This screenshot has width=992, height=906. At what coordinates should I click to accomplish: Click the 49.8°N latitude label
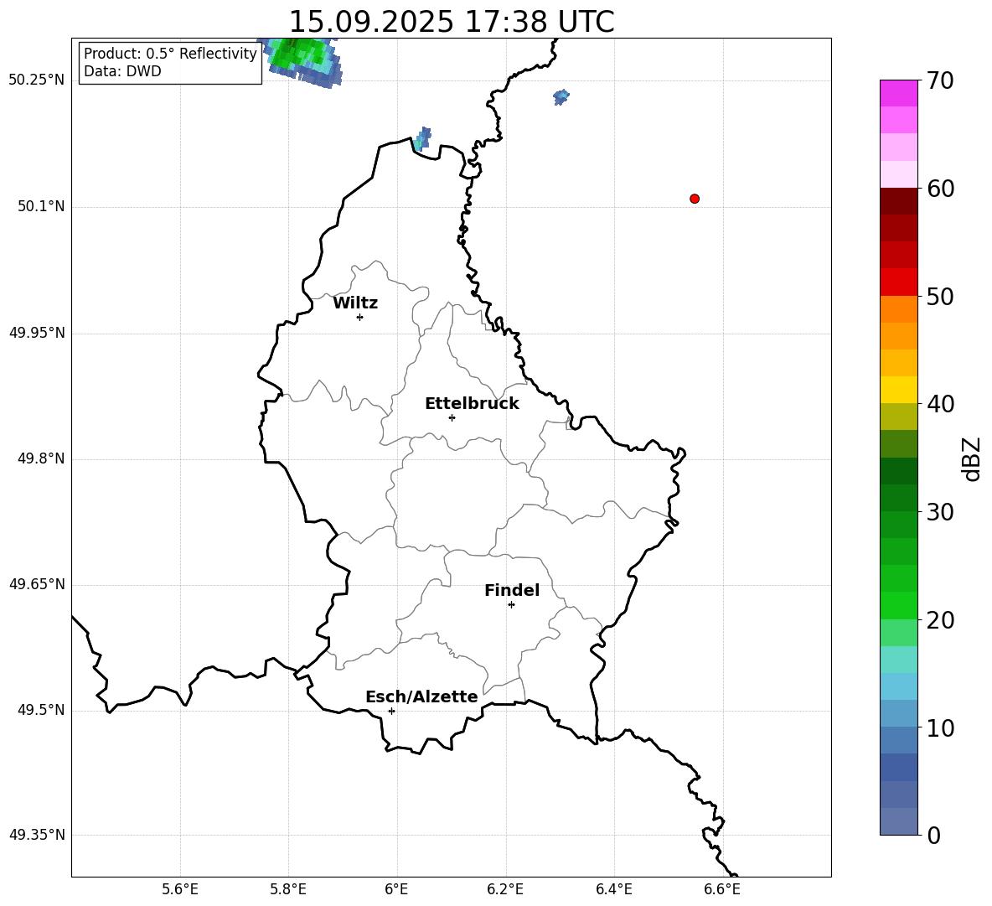(x=41, y=458)
